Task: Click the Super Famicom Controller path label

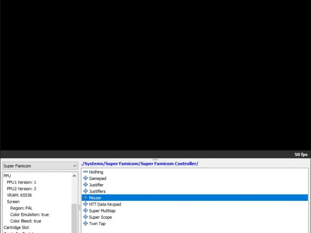Action: [140, 163]
